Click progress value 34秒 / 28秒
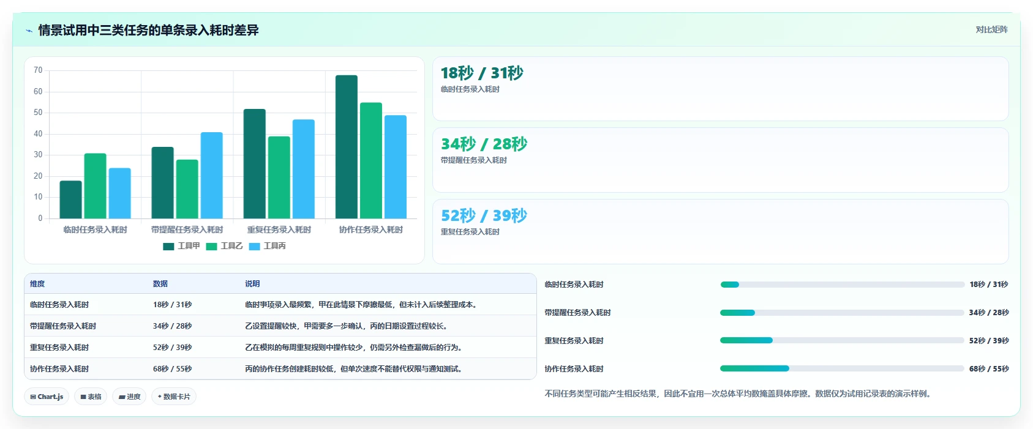The image size is (1033, 429). click(989, 313)
